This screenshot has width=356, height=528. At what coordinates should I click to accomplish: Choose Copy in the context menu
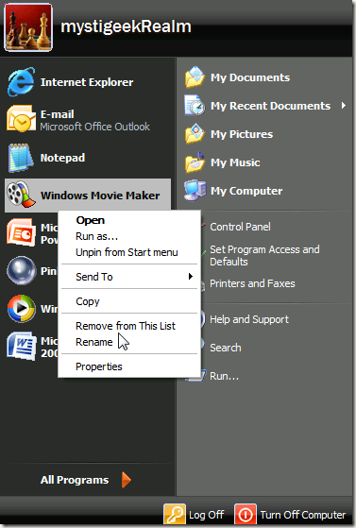pyautogui.click(x=88, y=301)
